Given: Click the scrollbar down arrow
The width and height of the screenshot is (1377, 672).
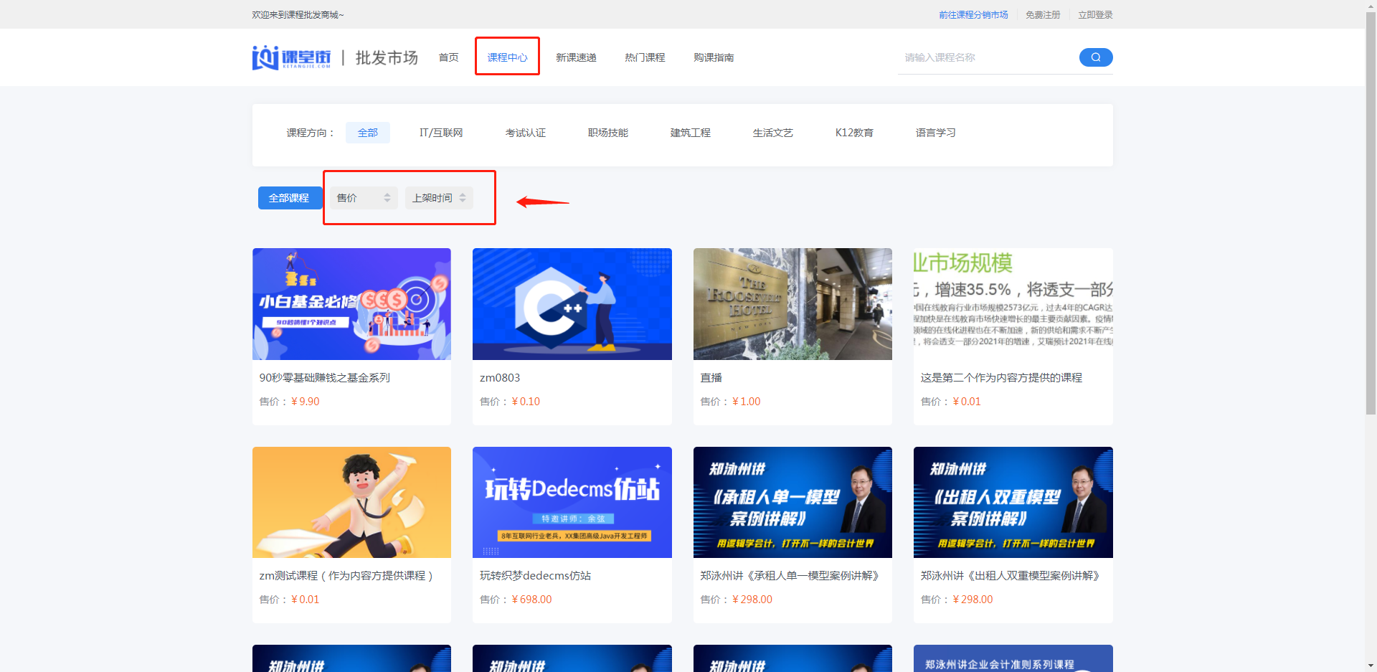Looking at the screenshot, I should click(1371, 666).
